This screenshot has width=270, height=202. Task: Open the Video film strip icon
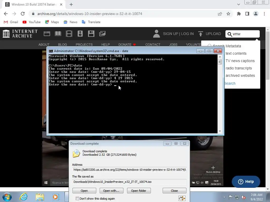point(69,34)
